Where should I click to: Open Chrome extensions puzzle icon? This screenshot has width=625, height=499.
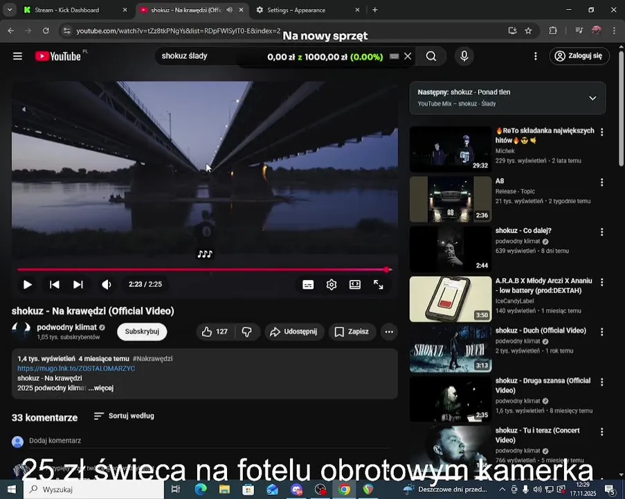(x=552, y=30)
